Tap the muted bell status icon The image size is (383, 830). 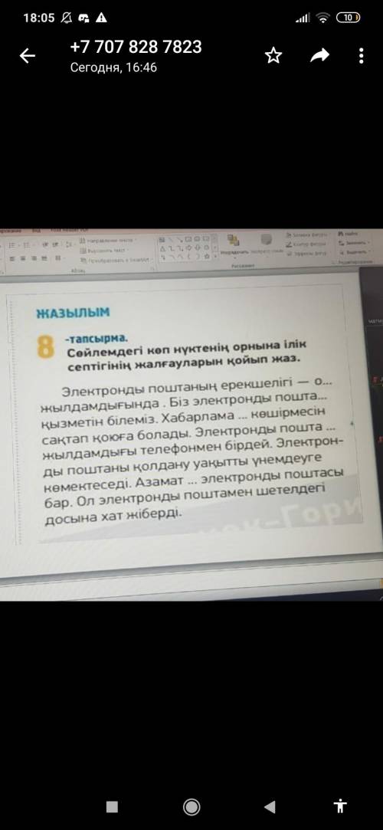click(67, 18)
